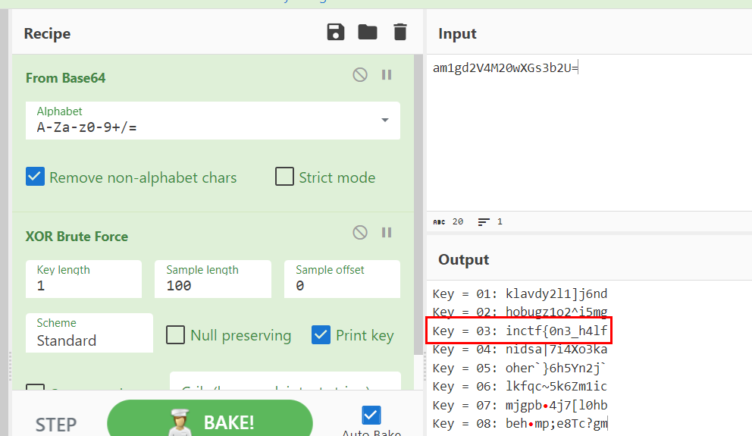
Task: Open the Base64 Alphabet dropdown
Action: pyautogui.click(x=213, y=121)
